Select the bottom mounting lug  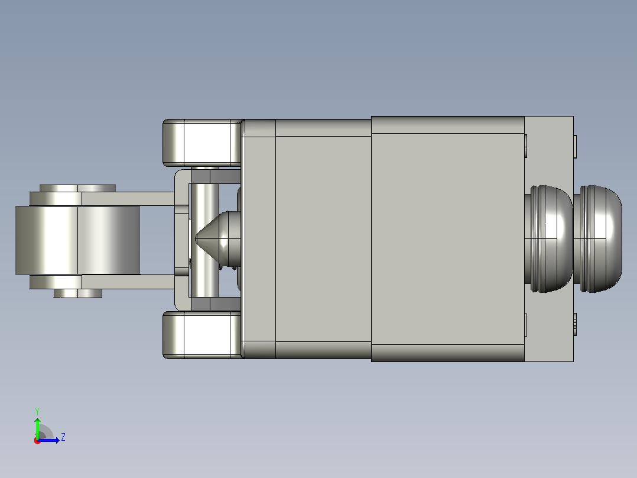click(x=203, y=335)
